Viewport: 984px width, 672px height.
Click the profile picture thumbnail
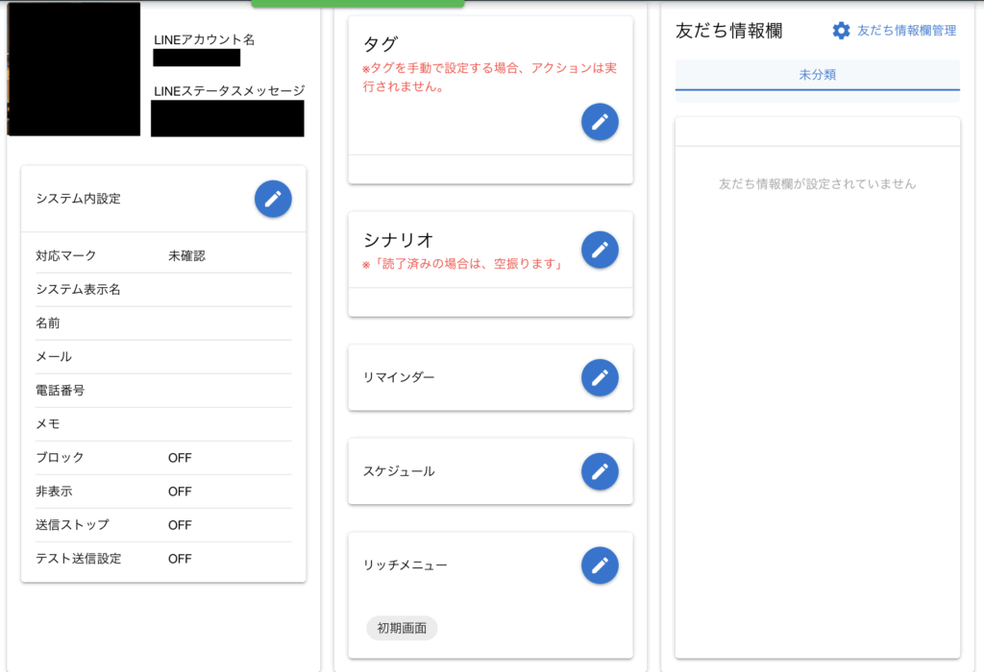click(x=73, y=68)
